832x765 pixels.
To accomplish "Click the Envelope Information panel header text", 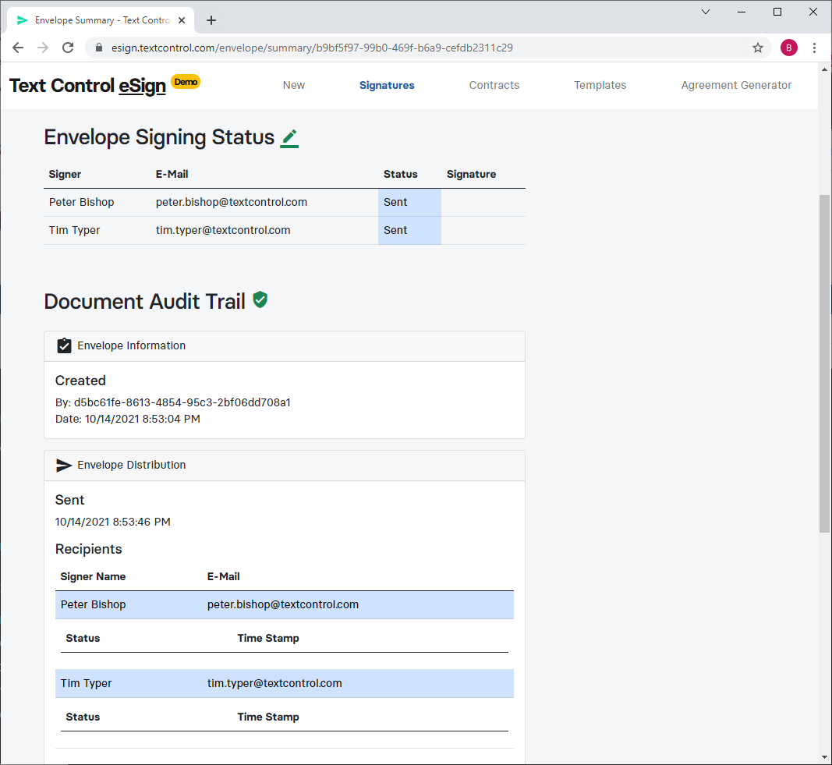I will tap(132, 346).
